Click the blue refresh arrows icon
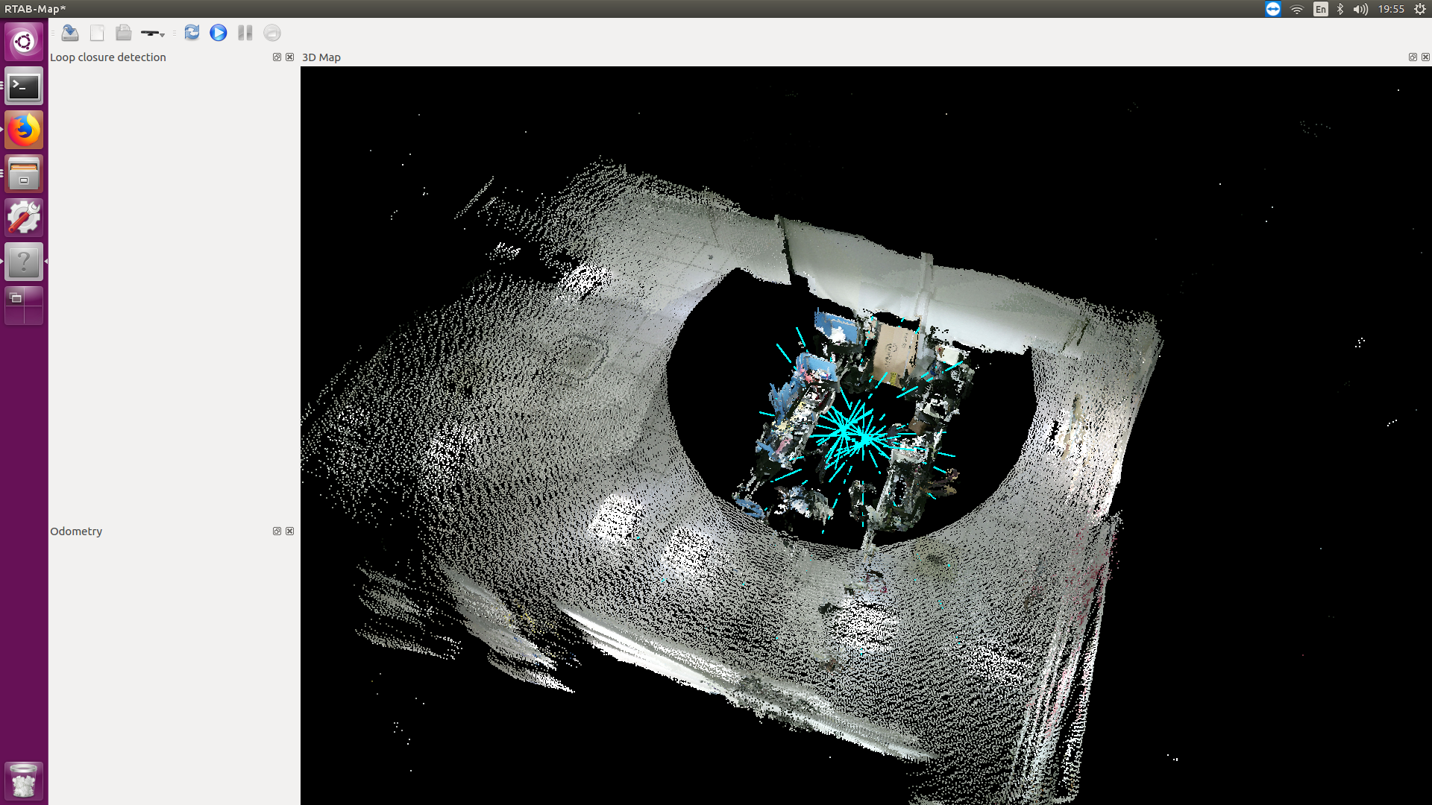This screenshot has width=1432, height=805. pyautogui.click(x=192, y=33)
